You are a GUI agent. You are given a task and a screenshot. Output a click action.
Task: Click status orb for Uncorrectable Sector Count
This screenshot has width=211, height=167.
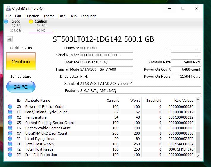click(10, 128)
